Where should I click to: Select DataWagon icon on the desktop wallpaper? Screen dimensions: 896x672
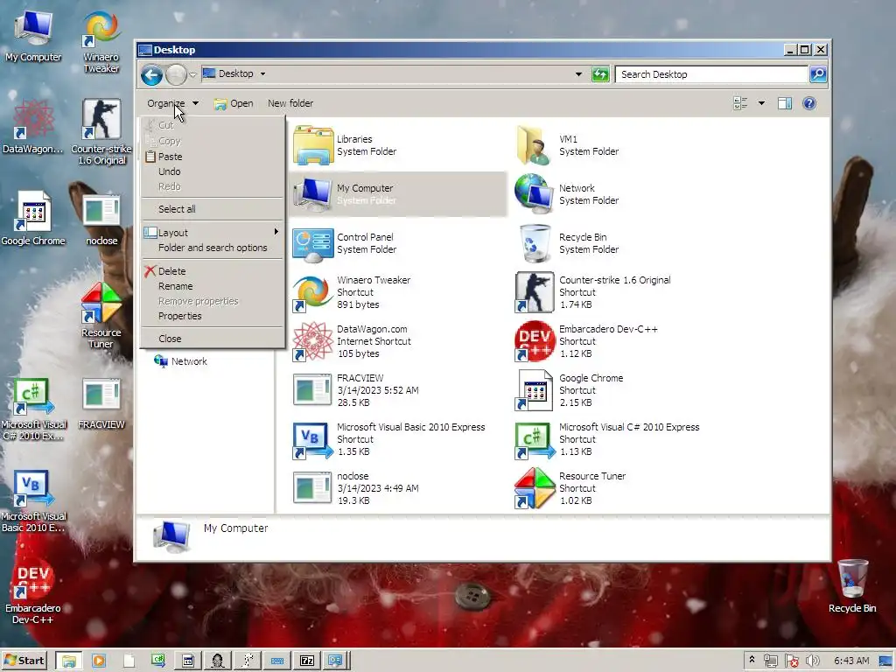33,127
